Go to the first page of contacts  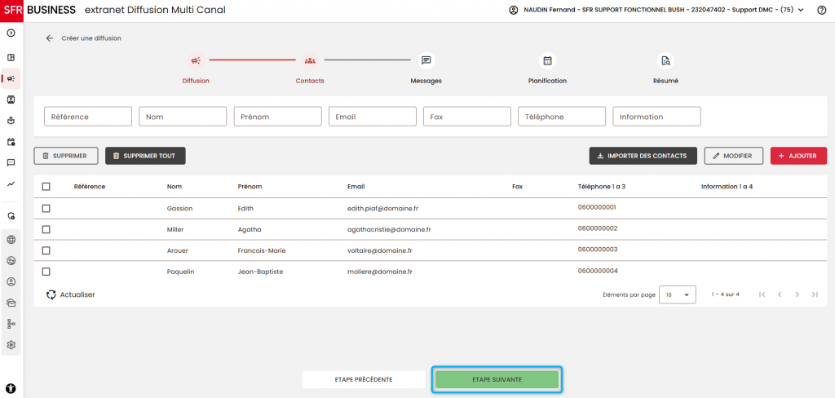tap(762, 294)
